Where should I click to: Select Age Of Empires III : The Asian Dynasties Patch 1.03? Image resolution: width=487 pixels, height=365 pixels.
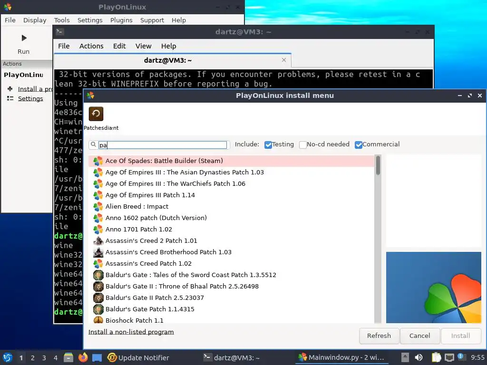tap(232, 172)
